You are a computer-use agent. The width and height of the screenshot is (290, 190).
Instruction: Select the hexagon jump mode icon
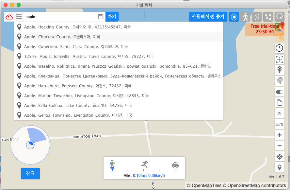tap(280, 17)
